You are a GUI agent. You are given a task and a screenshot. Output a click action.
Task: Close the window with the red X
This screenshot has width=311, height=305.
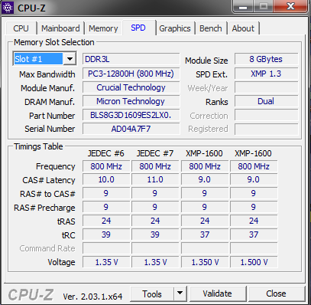point(290,7)
